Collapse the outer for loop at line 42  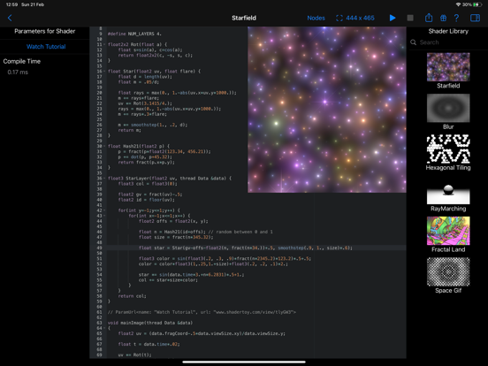tap(104, 210)
